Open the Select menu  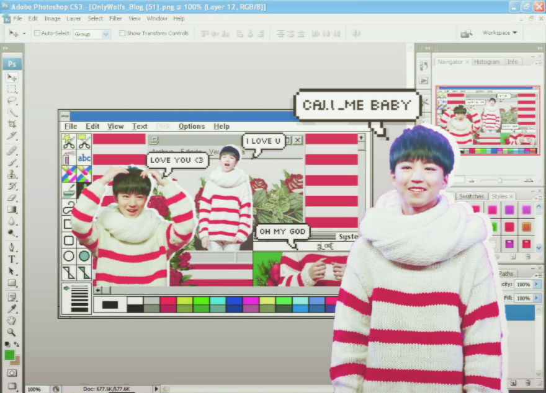95,19
